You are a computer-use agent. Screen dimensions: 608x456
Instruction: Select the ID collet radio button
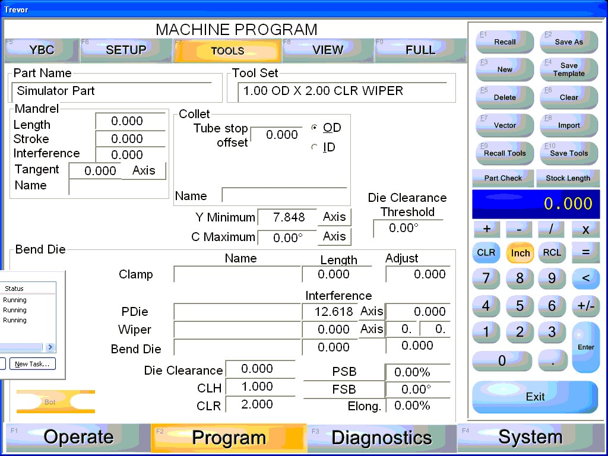pos(315,147)
